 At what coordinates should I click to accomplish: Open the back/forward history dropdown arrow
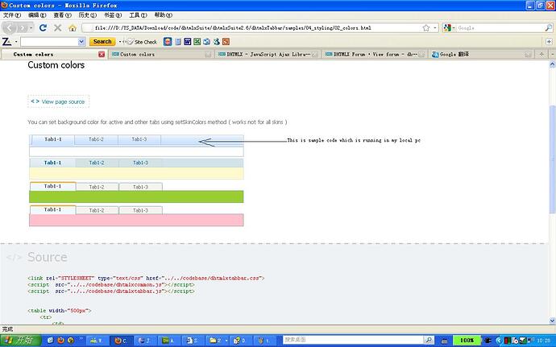(31, 27)
